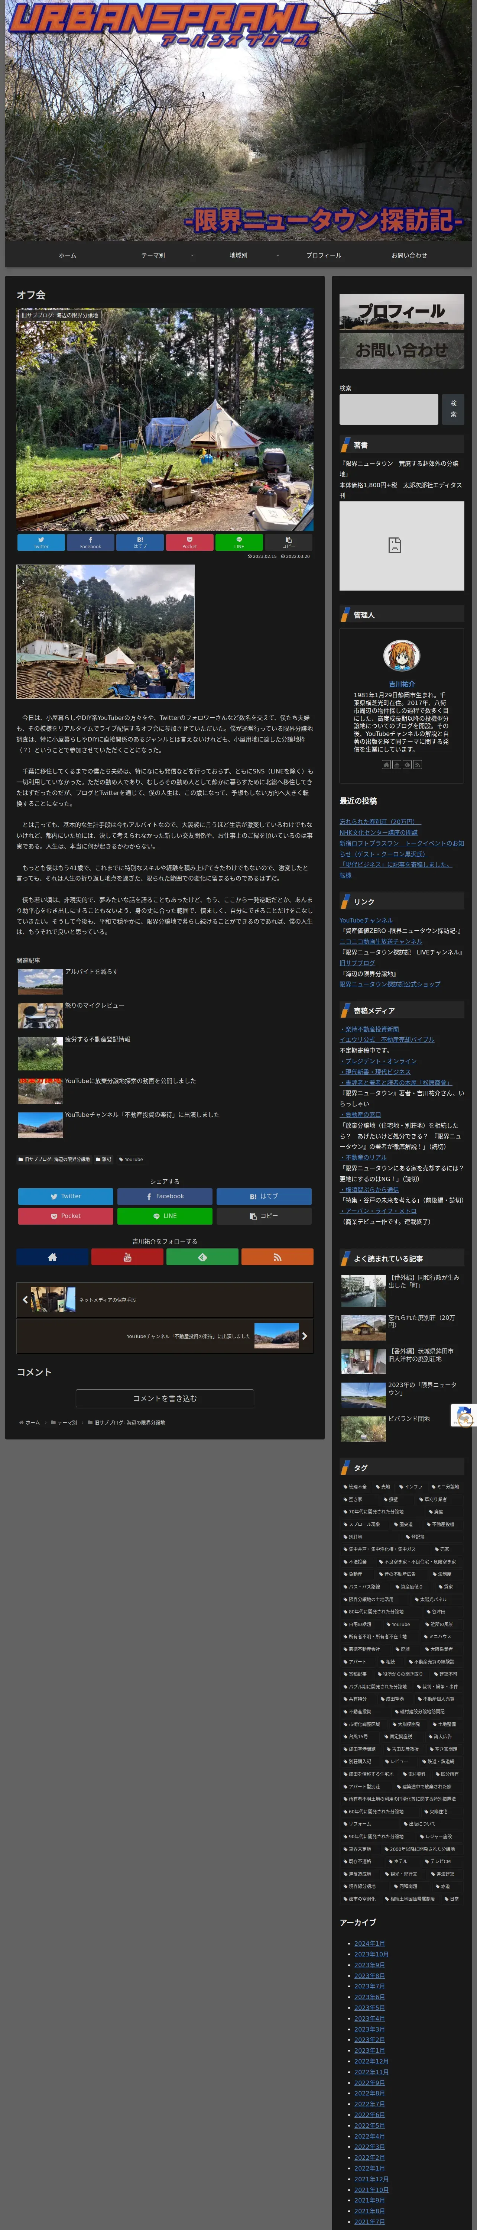This screenshot has height=2230, width=477.
Task: Open author's home page from blue follow button
Action: click(x=52, y=1256)
